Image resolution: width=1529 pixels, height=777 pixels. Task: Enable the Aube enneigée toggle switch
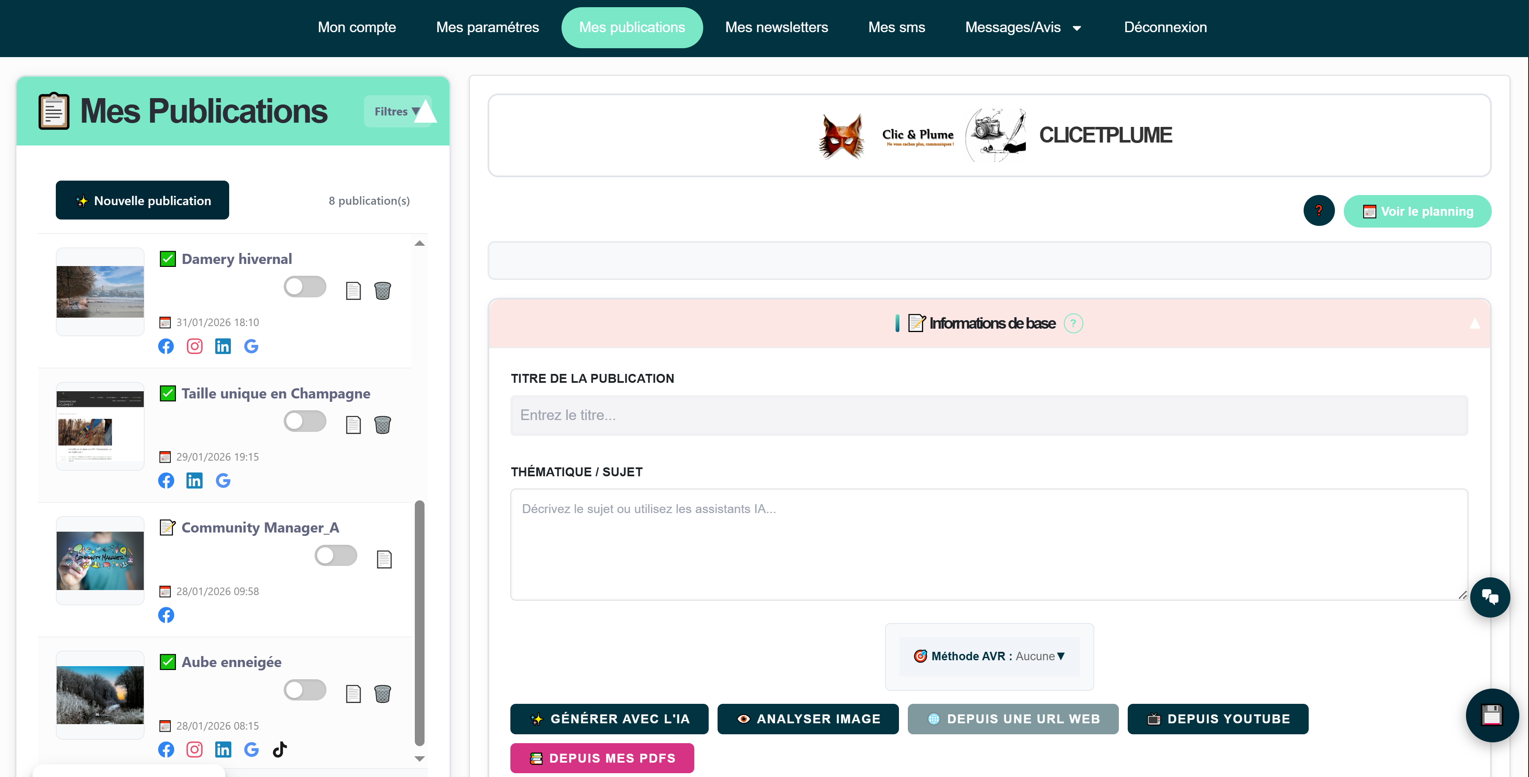(304, 690)
